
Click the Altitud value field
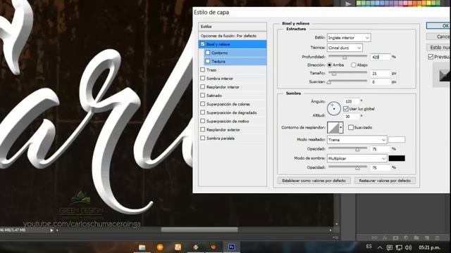351,116
